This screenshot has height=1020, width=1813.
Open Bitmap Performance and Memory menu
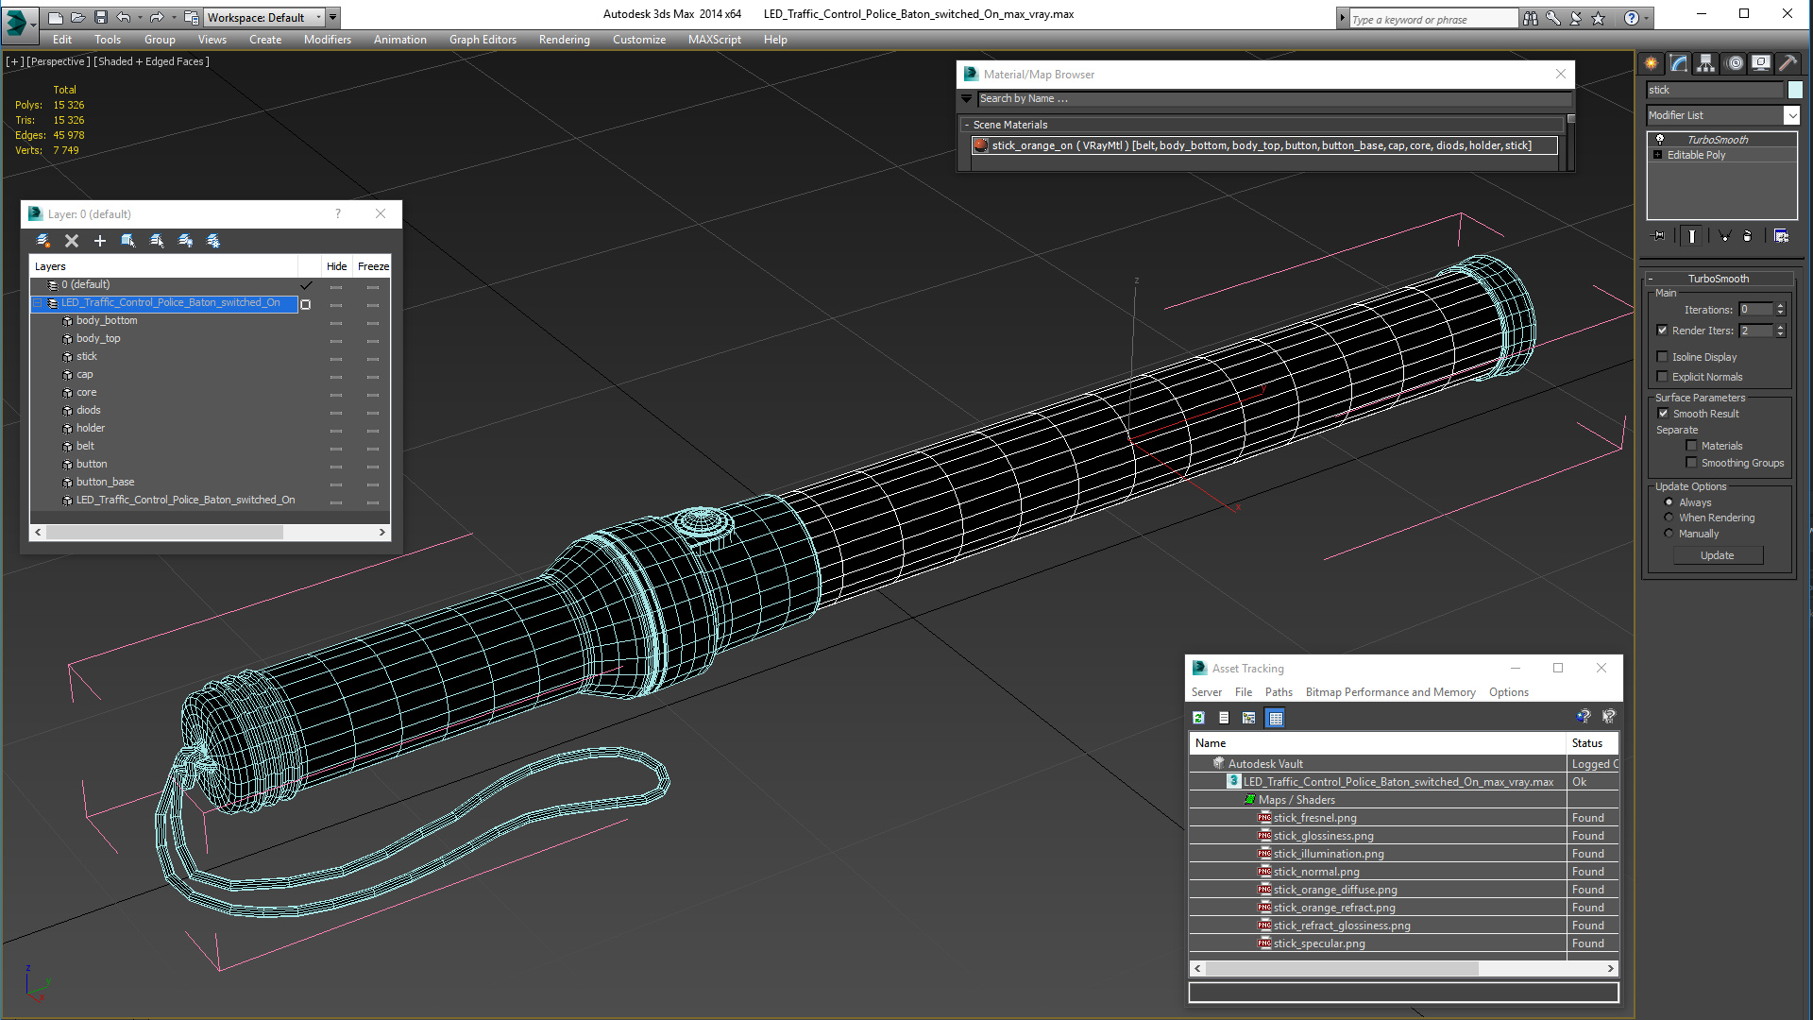tap(1390, 692)
